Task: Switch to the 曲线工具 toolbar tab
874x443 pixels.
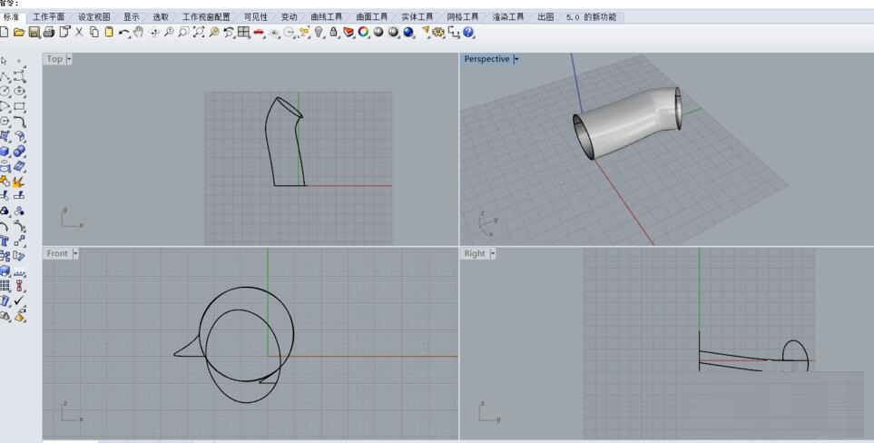Action: [x=326, y=17]
